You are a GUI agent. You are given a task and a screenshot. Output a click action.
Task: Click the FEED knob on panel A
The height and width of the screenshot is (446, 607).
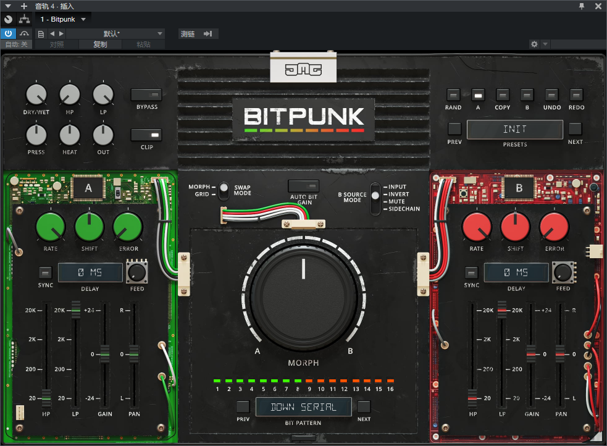(x=136, y=272)
